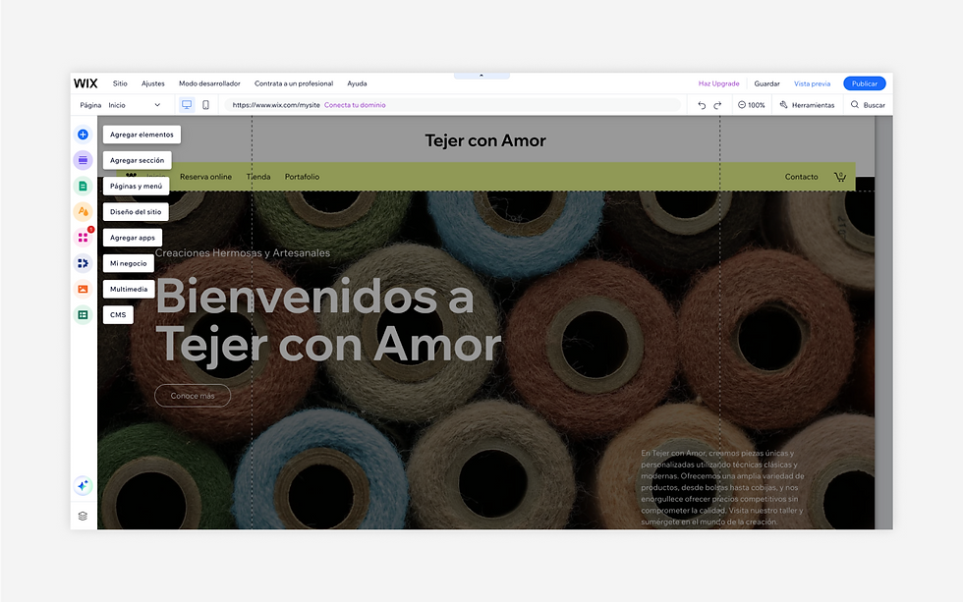963x602 pixels.
Task: Click the Conoce más button on the page
Action: [x=193, y=395]
